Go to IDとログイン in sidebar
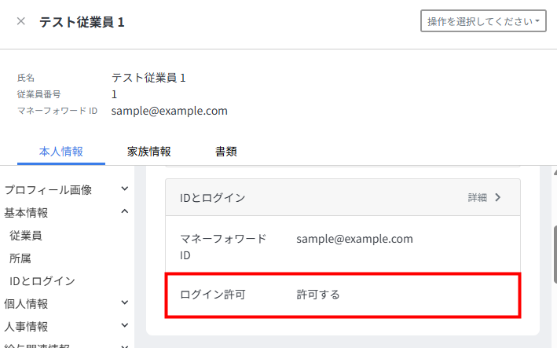Image resolution: width=557 pixels, height=348 pixels. (42, 280)
